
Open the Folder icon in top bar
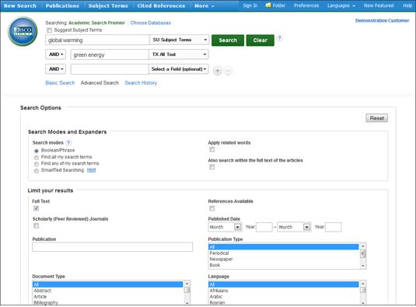(x=268, y=5)
